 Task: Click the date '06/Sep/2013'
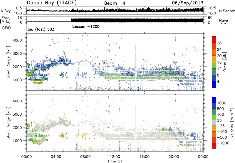click(188, 3)
